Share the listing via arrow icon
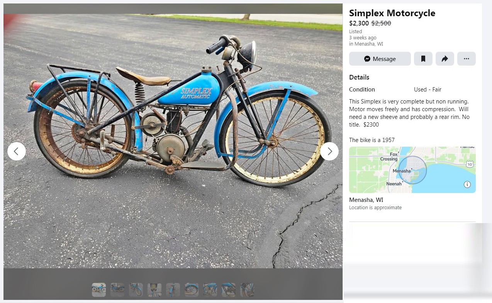Image resolution: width=492 pixels, height=303 pixels. click(x=444, y=59)
